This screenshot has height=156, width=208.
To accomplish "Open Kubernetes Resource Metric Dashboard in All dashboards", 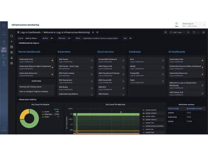I will pos(186,67).
